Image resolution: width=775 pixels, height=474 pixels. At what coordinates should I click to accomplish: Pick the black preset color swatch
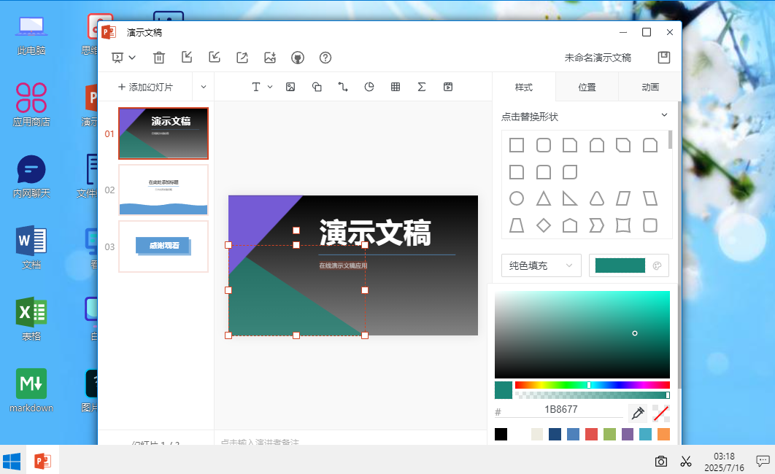pyautogui.click(x=501, y=434)
